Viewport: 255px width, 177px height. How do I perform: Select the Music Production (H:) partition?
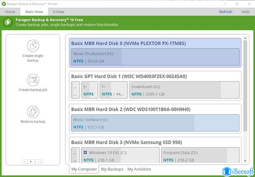click(x=155, y=57)
